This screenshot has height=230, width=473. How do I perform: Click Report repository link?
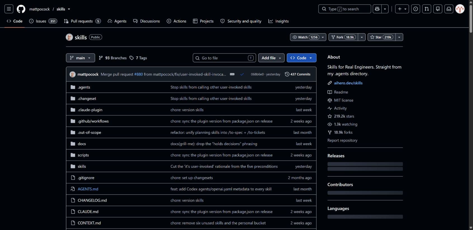click(x=342, y=140)
